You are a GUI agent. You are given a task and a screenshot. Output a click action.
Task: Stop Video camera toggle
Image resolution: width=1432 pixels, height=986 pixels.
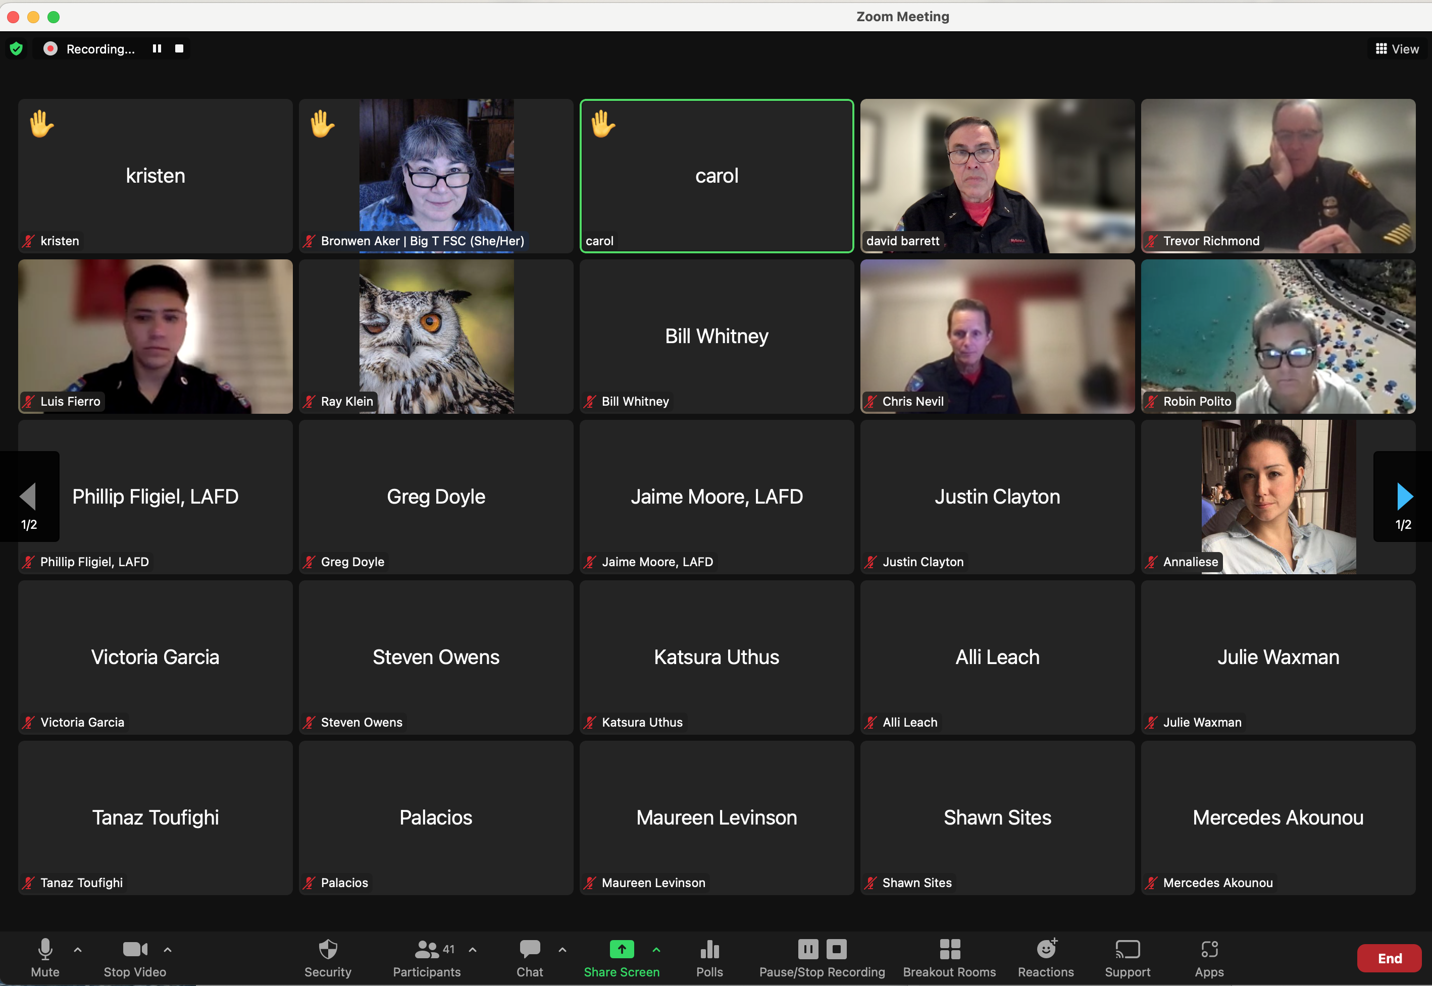(135, 958)
